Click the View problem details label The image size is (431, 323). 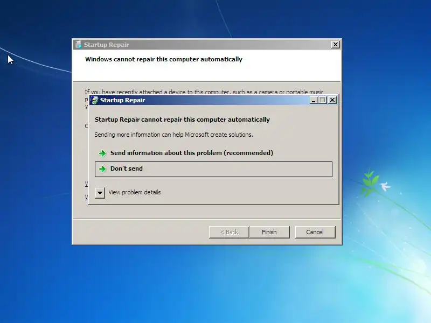[134, 192]
